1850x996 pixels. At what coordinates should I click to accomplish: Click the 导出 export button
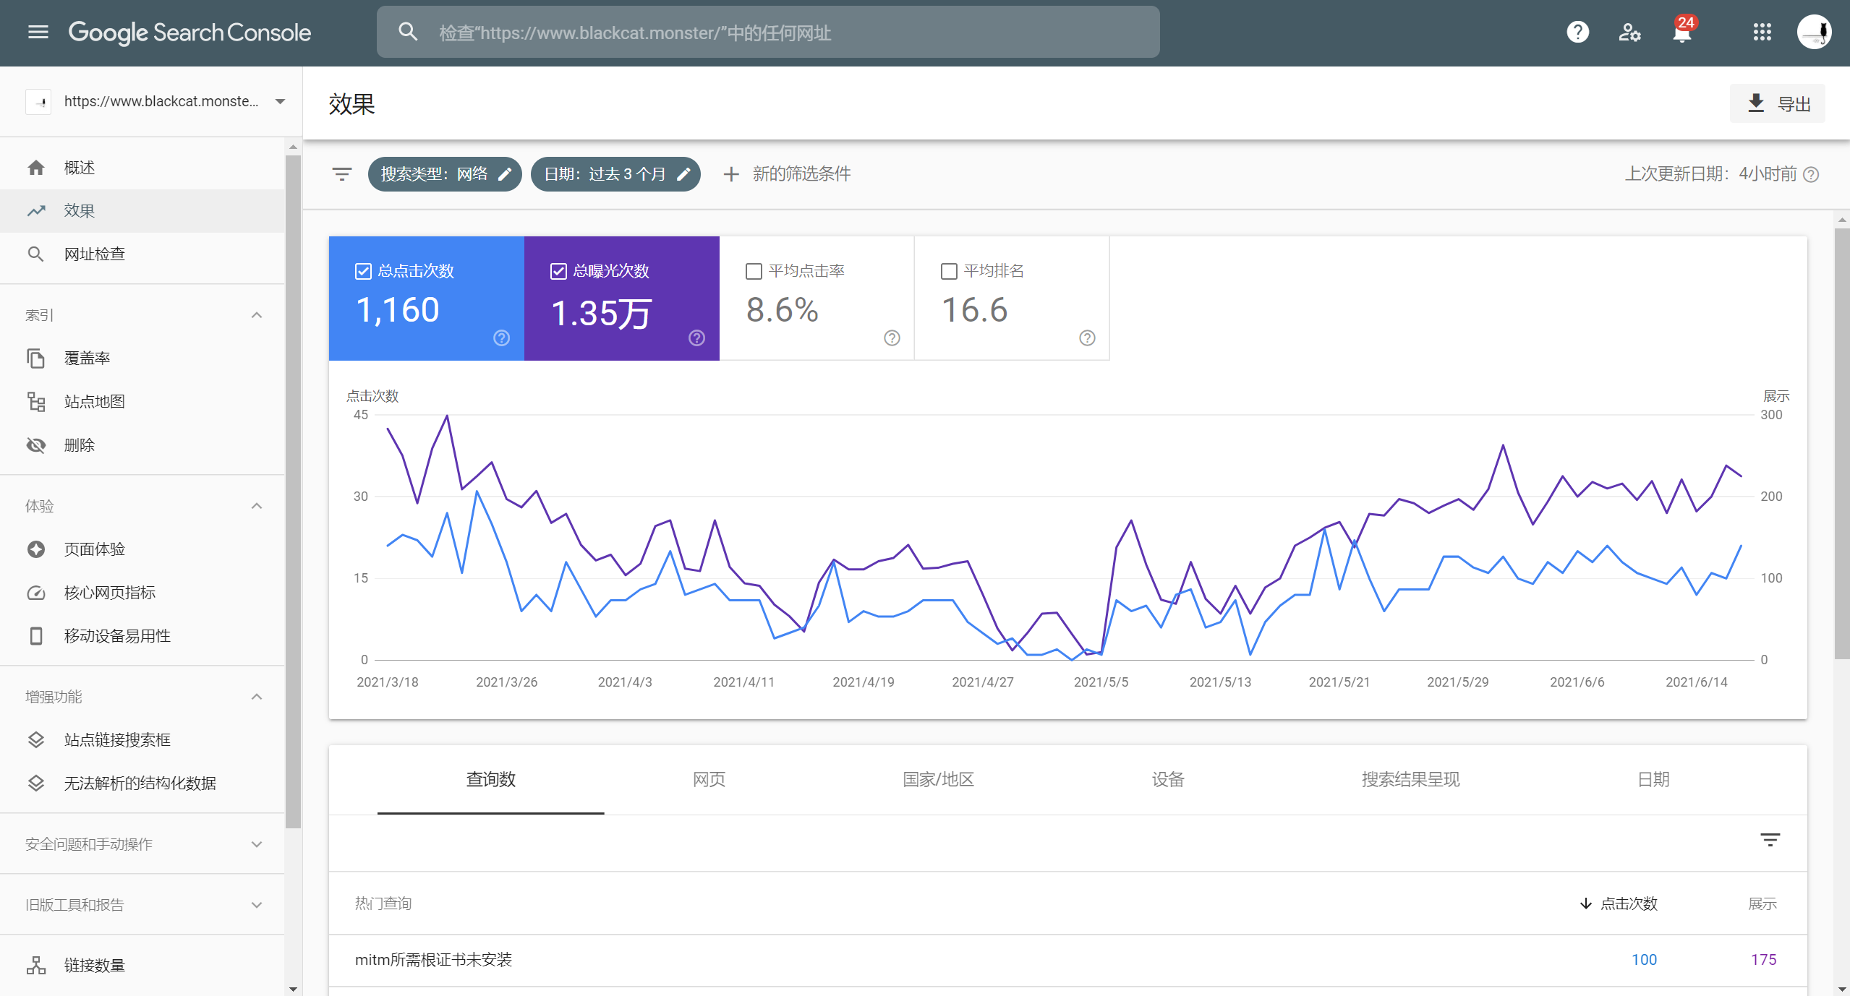click(x=1778, y=104)
